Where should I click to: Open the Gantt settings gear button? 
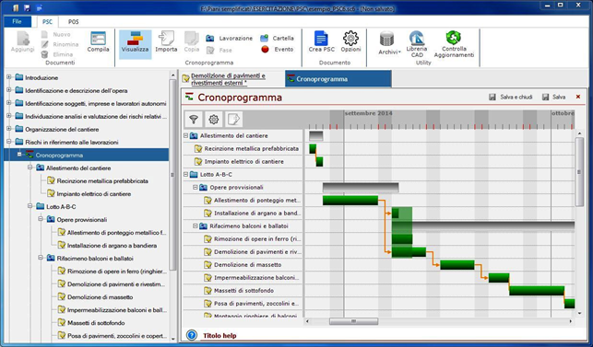point(213,120)
